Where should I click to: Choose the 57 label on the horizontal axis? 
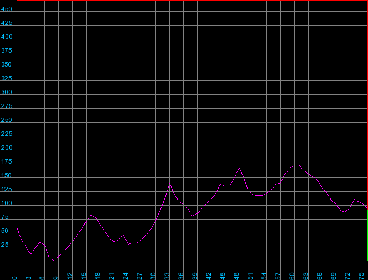click(x=278, y=276)
